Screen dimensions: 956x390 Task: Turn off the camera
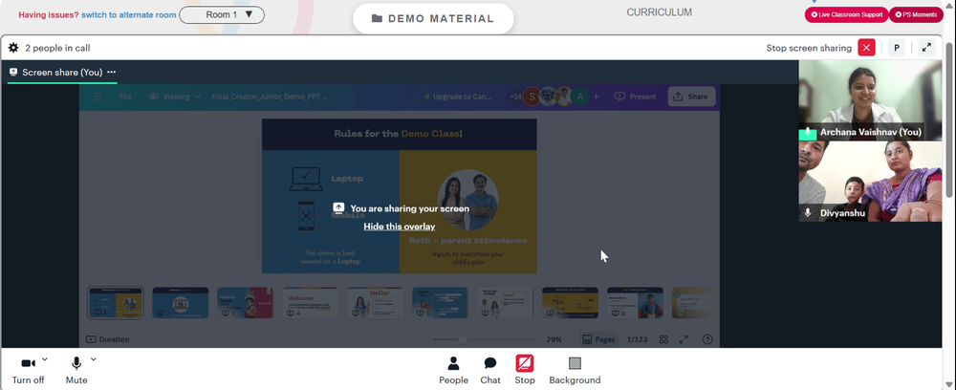28,370
